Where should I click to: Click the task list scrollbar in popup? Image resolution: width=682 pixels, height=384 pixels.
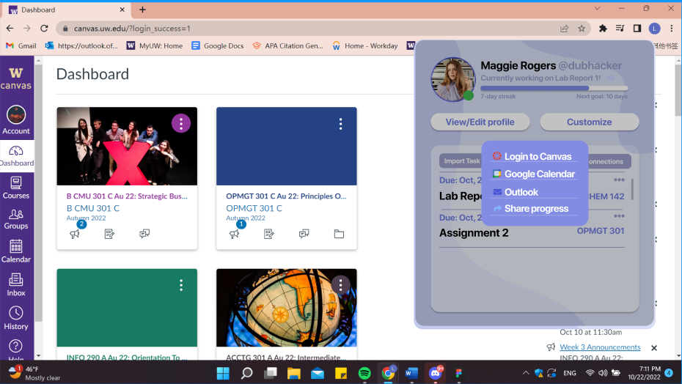click(632, 190)
